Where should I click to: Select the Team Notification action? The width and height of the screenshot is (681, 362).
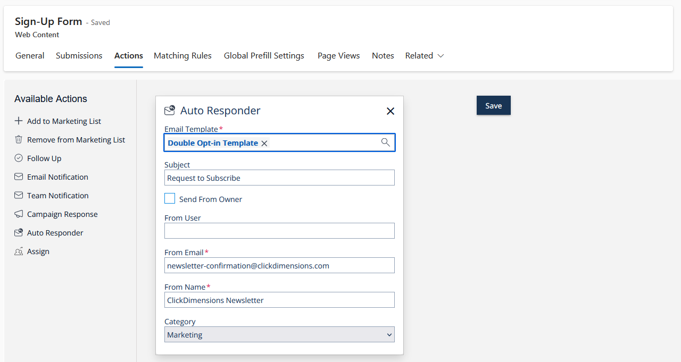pyautogui.click(x=58, y=196)
